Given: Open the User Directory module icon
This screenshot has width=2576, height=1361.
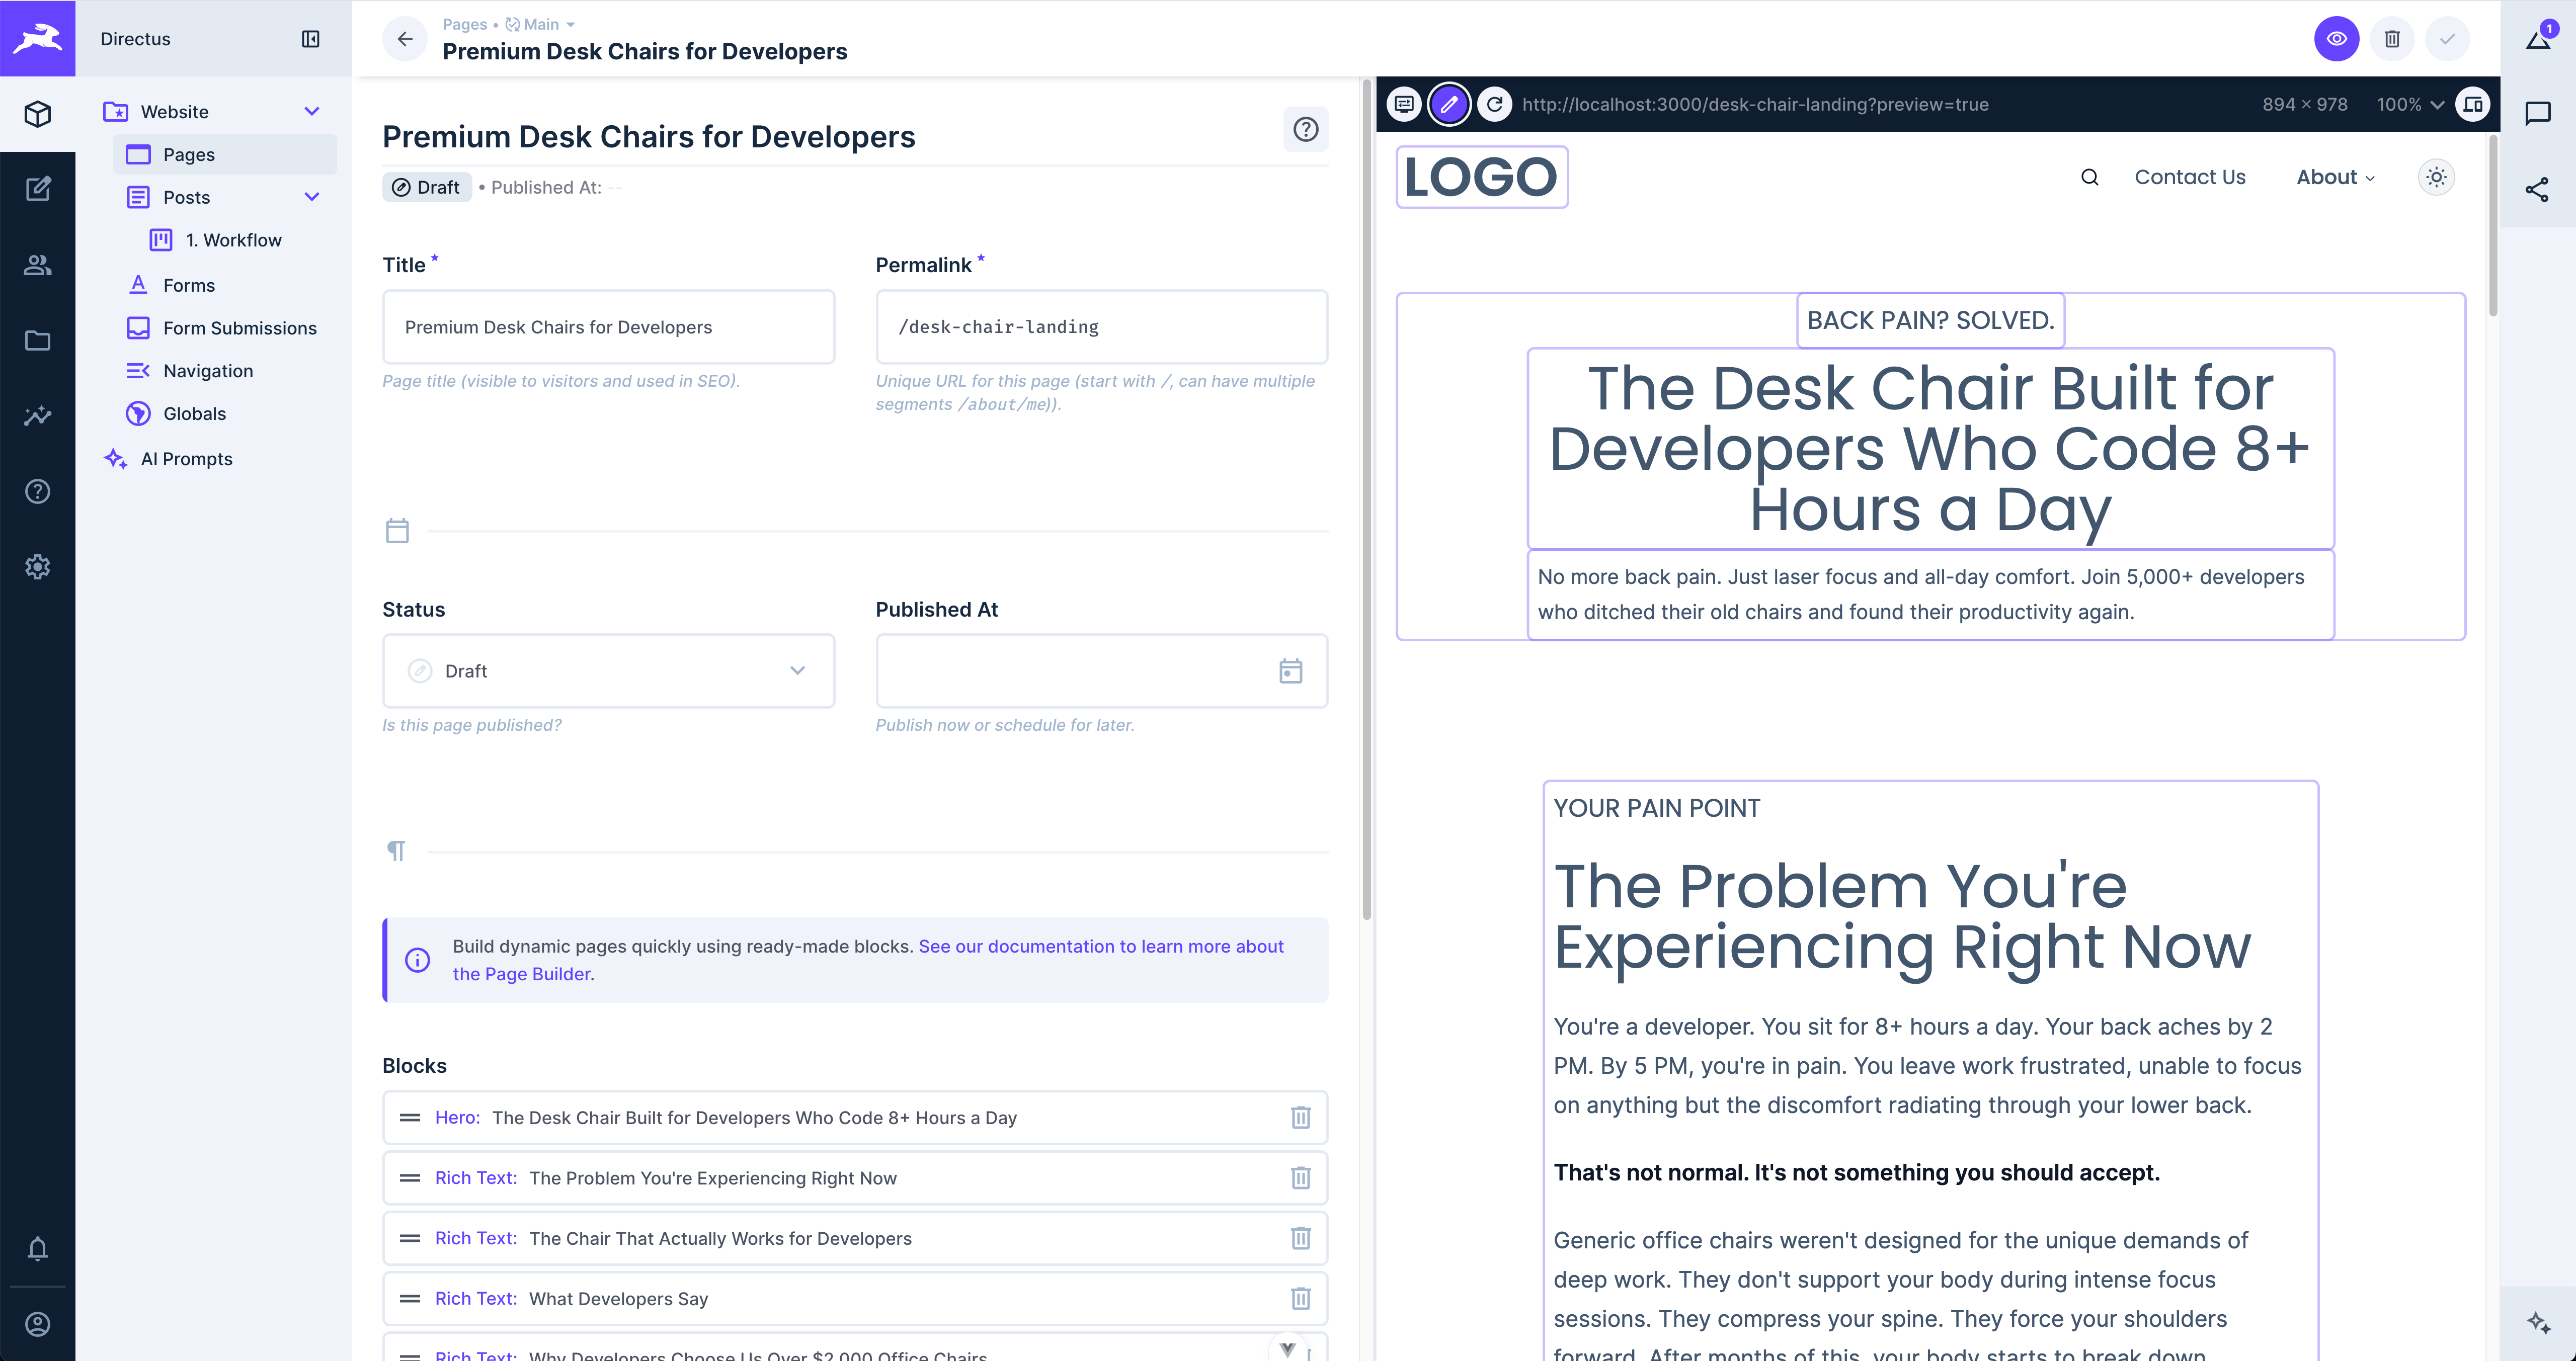Looking at the screenshot, I should (x=37, y=265).
